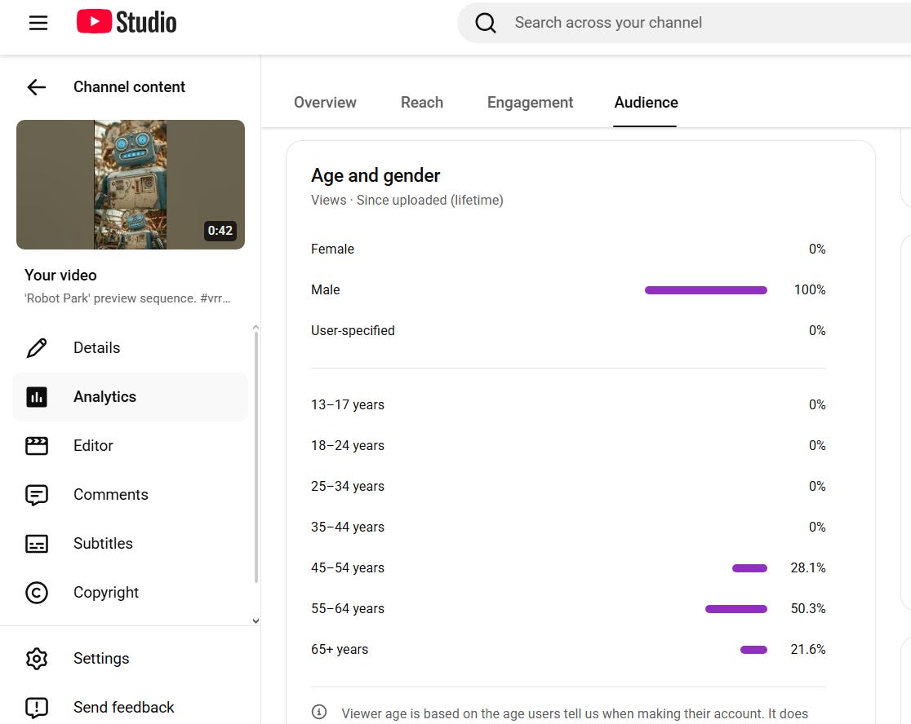This screenshot has width=911, height=724.
Task: Select the Audience tab
Action: click(646, 103)
